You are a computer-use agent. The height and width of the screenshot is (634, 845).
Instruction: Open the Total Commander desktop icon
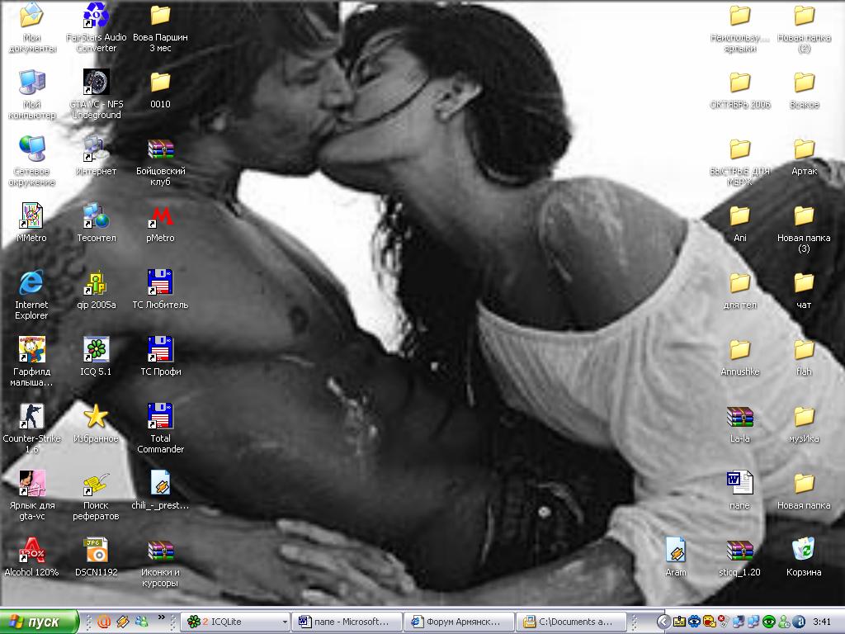[x=160, y=417]
